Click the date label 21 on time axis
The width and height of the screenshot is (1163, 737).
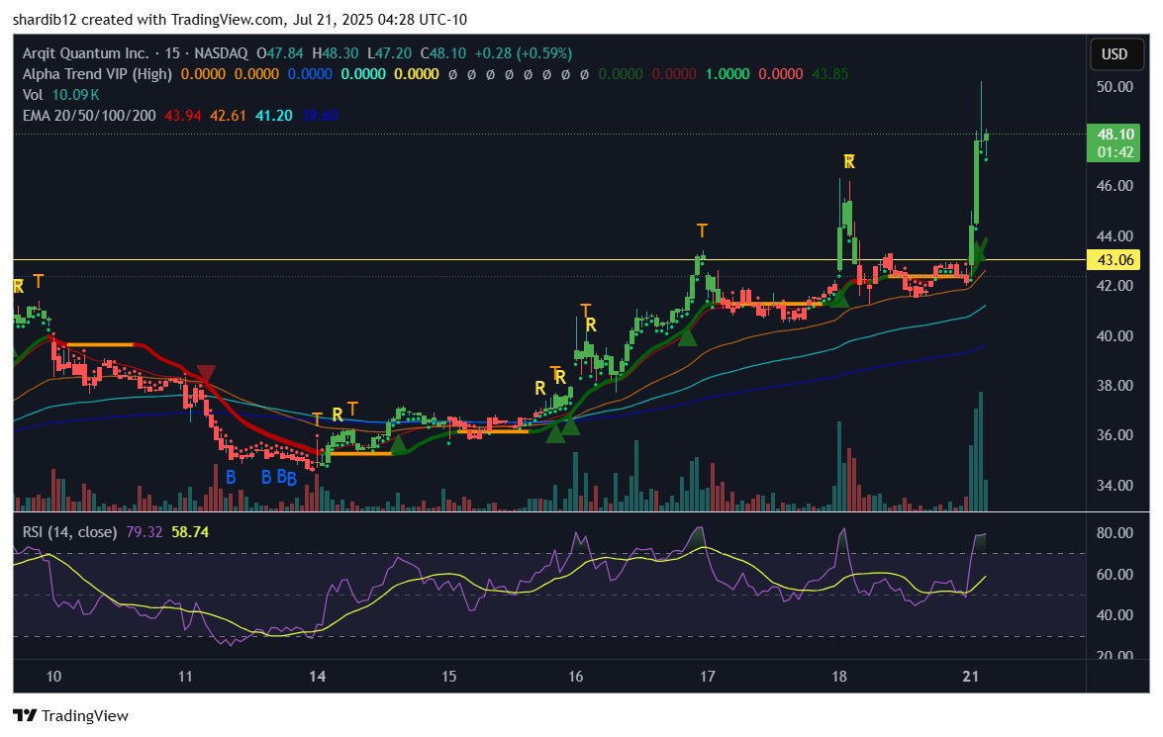pyautogui.click(x=970, y=677)
